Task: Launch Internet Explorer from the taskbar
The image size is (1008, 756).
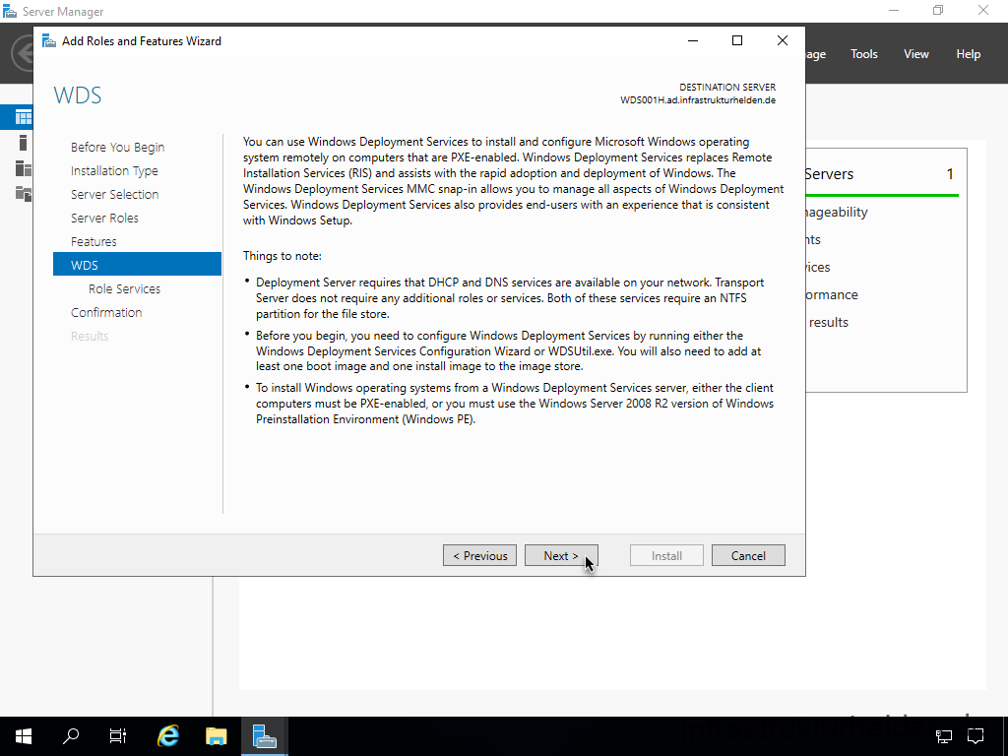Action: 168,736
